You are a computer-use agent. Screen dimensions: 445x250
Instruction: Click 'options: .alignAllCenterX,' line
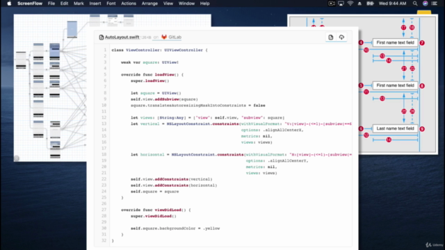(x=272, y=130)
